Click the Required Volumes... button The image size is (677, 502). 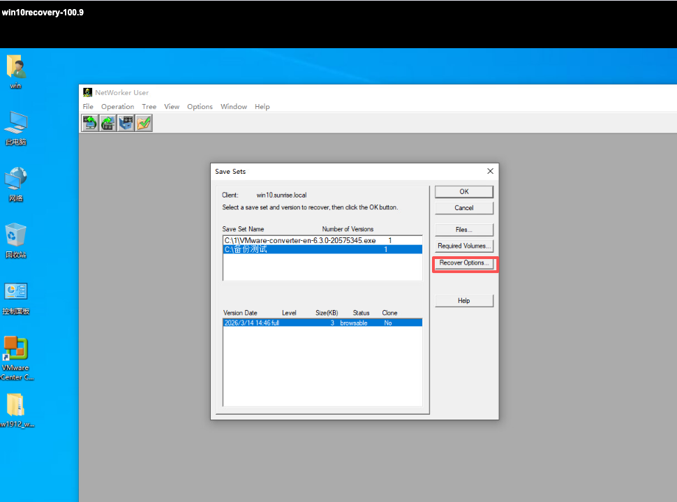tap(463, 246)
